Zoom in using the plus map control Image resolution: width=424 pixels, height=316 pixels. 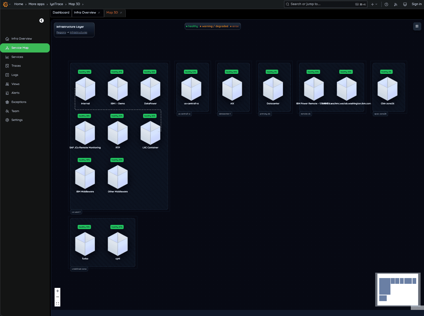pyautogui.click(x=57, y=291)
